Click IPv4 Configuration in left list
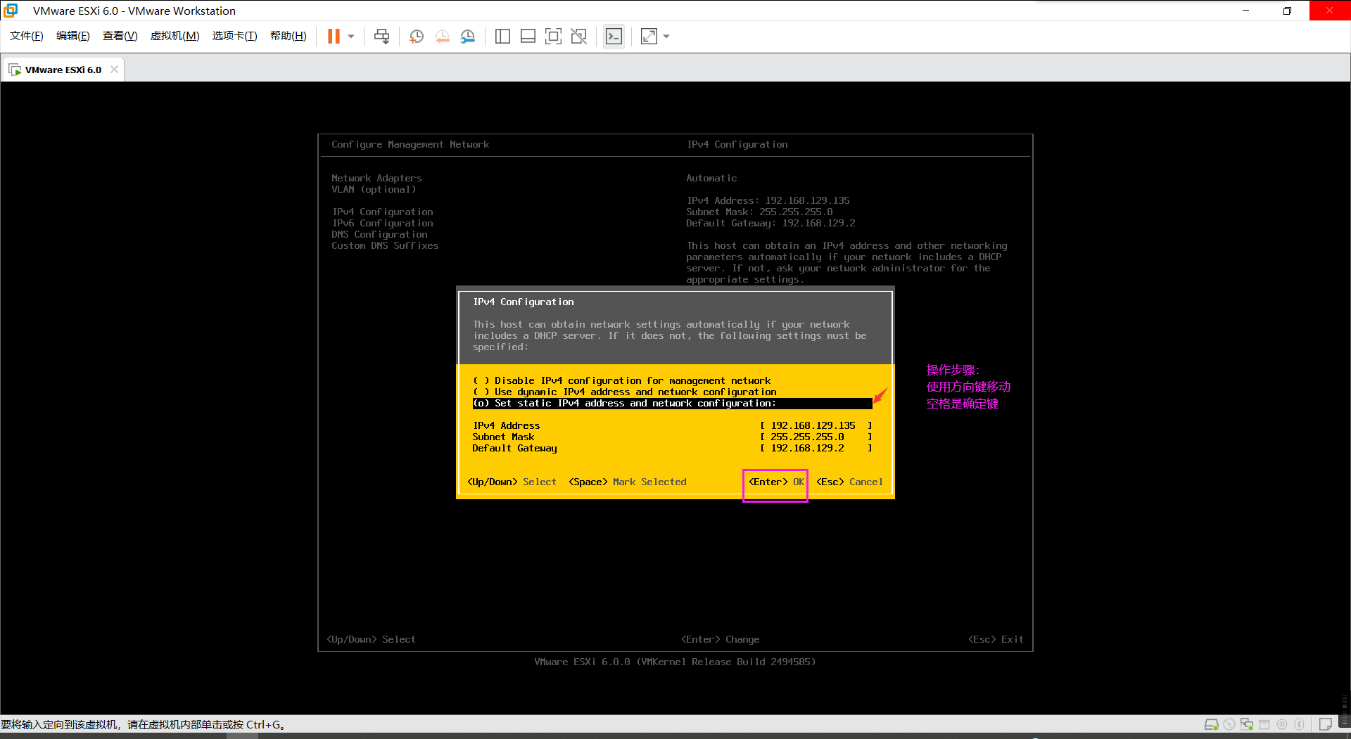This screenshot has height=739, width=1351. click(382, 212)
